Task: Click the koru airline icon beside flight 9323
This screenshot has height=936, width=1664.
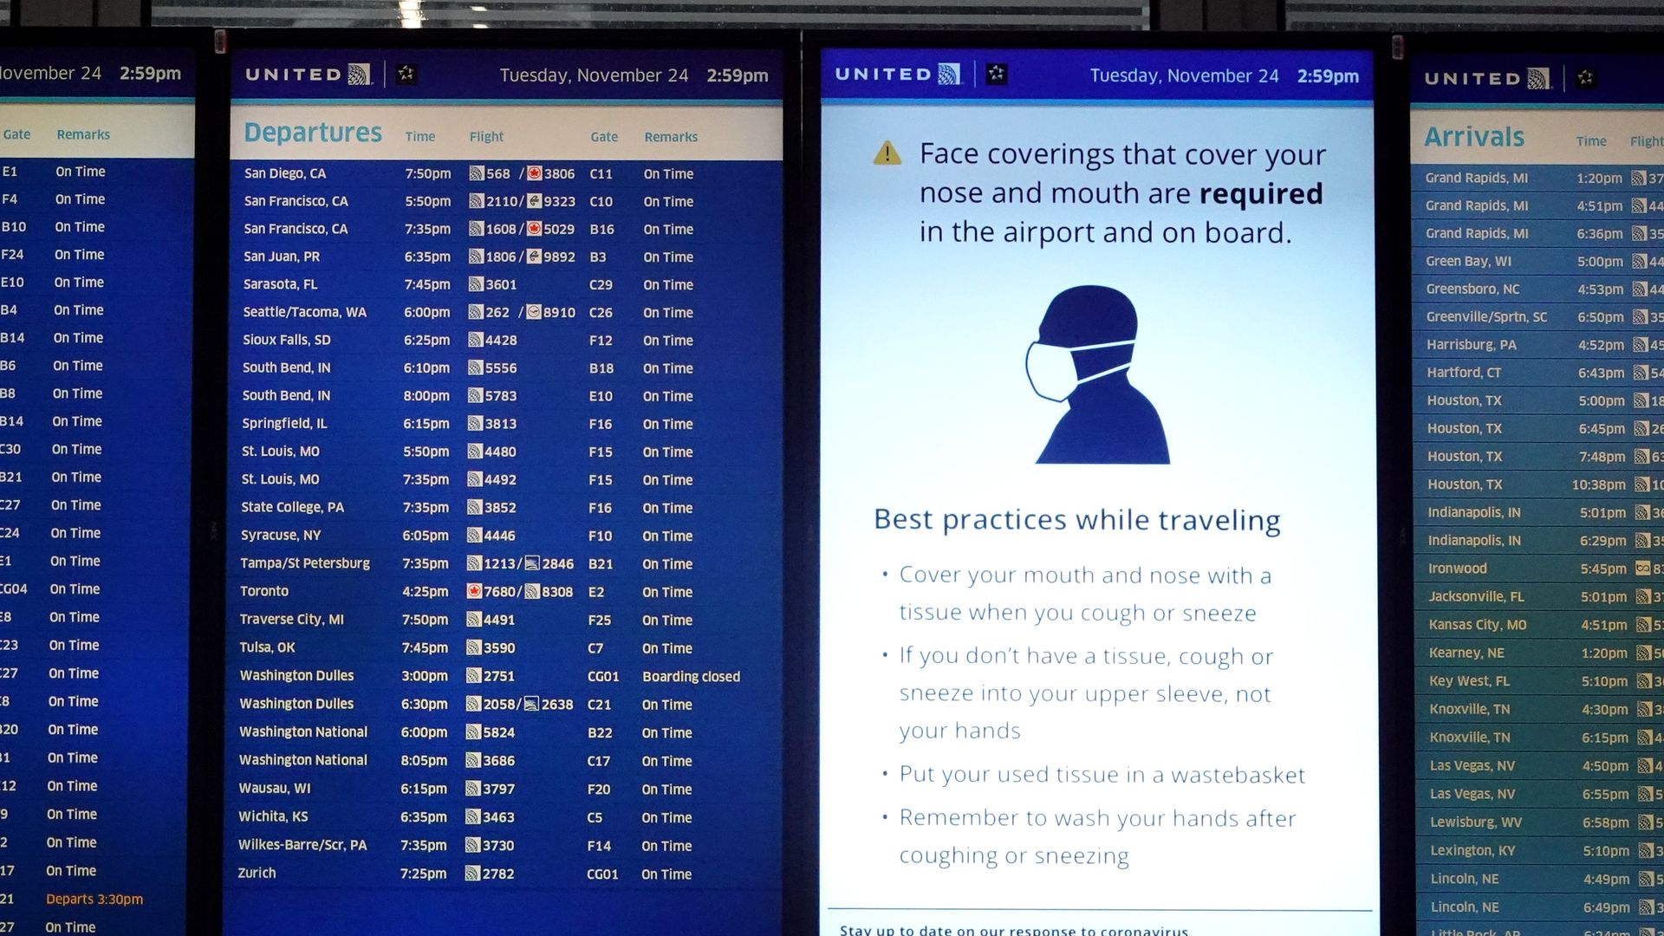Action: coord(535,201)
